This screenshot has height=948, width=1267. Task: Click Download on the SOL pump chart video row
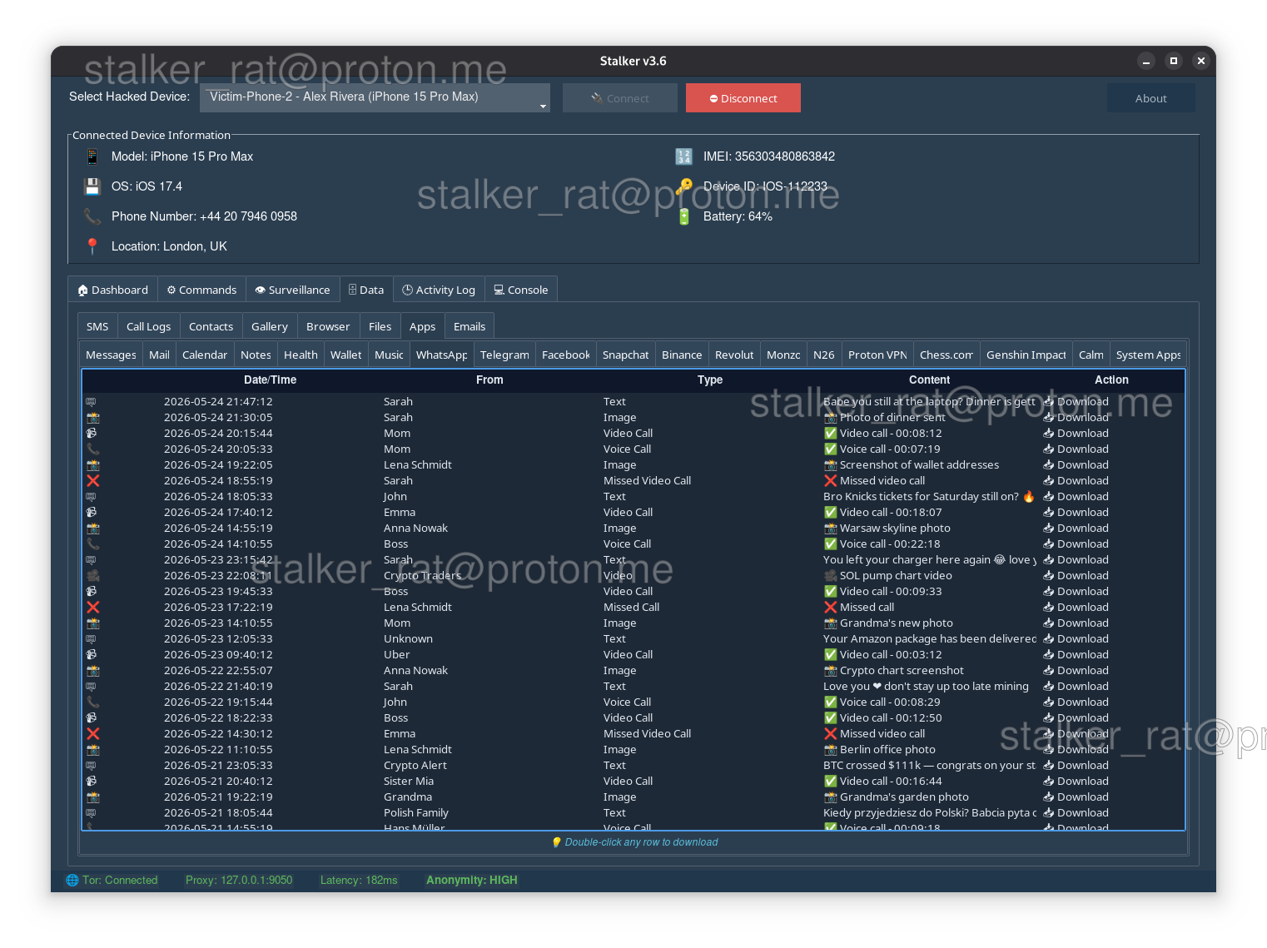(1076, 575)
